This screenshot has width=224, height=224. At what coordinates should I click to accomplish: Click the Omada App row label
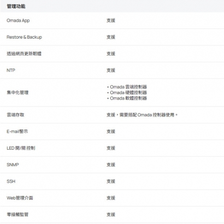coord(18,21)
